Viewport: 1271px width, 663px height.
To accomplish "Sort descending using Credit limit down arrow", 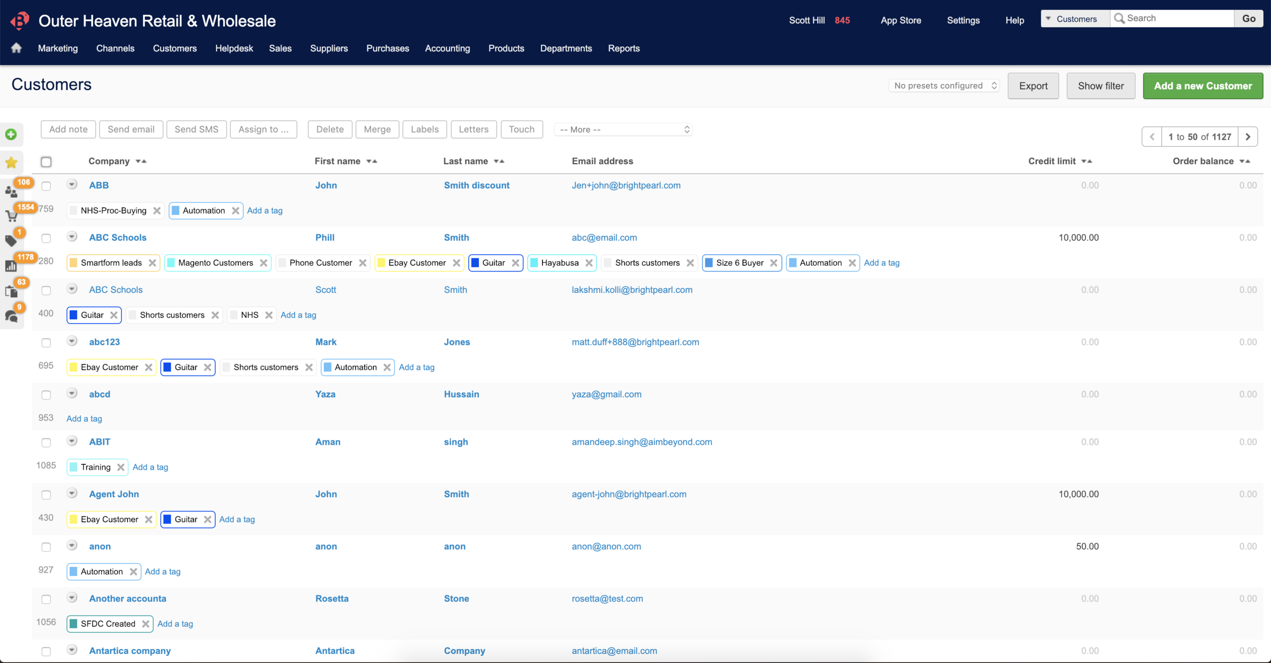I will [x=1085, y=162].
